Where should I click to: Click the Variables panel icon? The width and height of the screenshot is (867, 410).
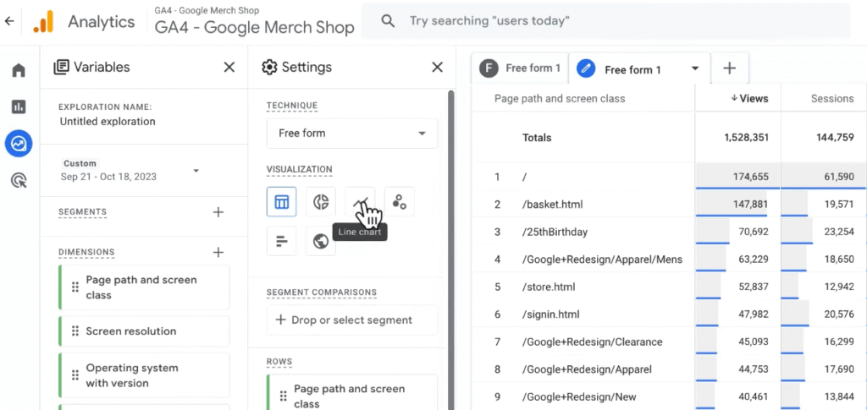[x=61, y=68]
